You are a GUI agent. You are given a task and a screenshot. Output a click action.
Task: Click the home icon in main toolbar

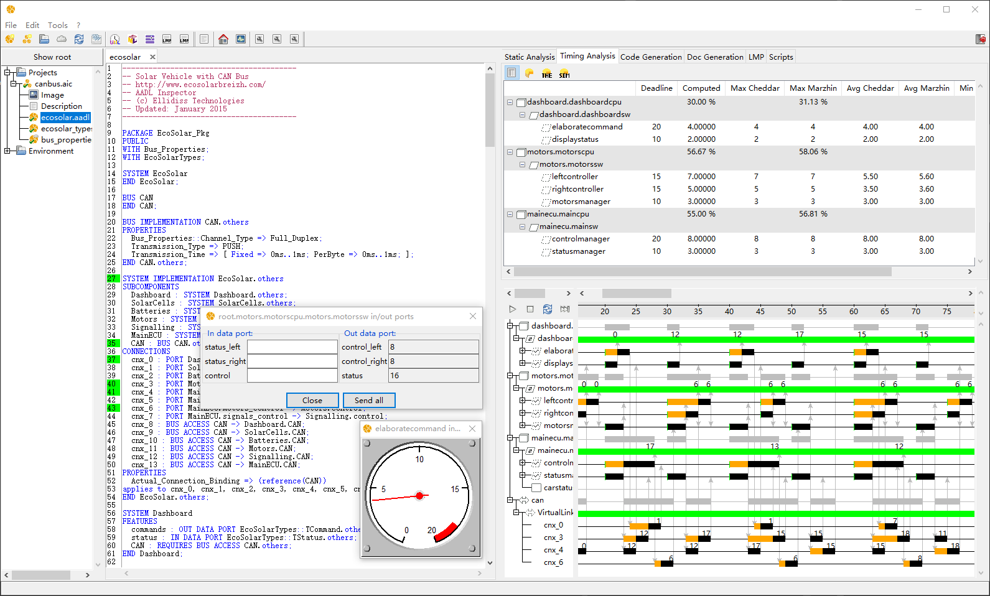[x=223, y=39]
